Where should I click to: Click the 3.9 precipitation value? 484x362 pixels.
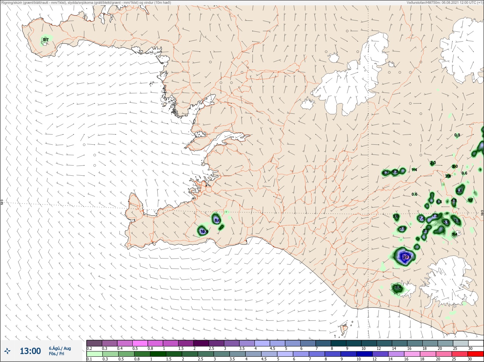[457, 221]
